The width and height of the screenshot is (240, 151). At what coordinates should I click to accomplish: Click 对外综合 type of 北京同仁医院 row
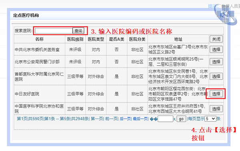click(96, 76)
